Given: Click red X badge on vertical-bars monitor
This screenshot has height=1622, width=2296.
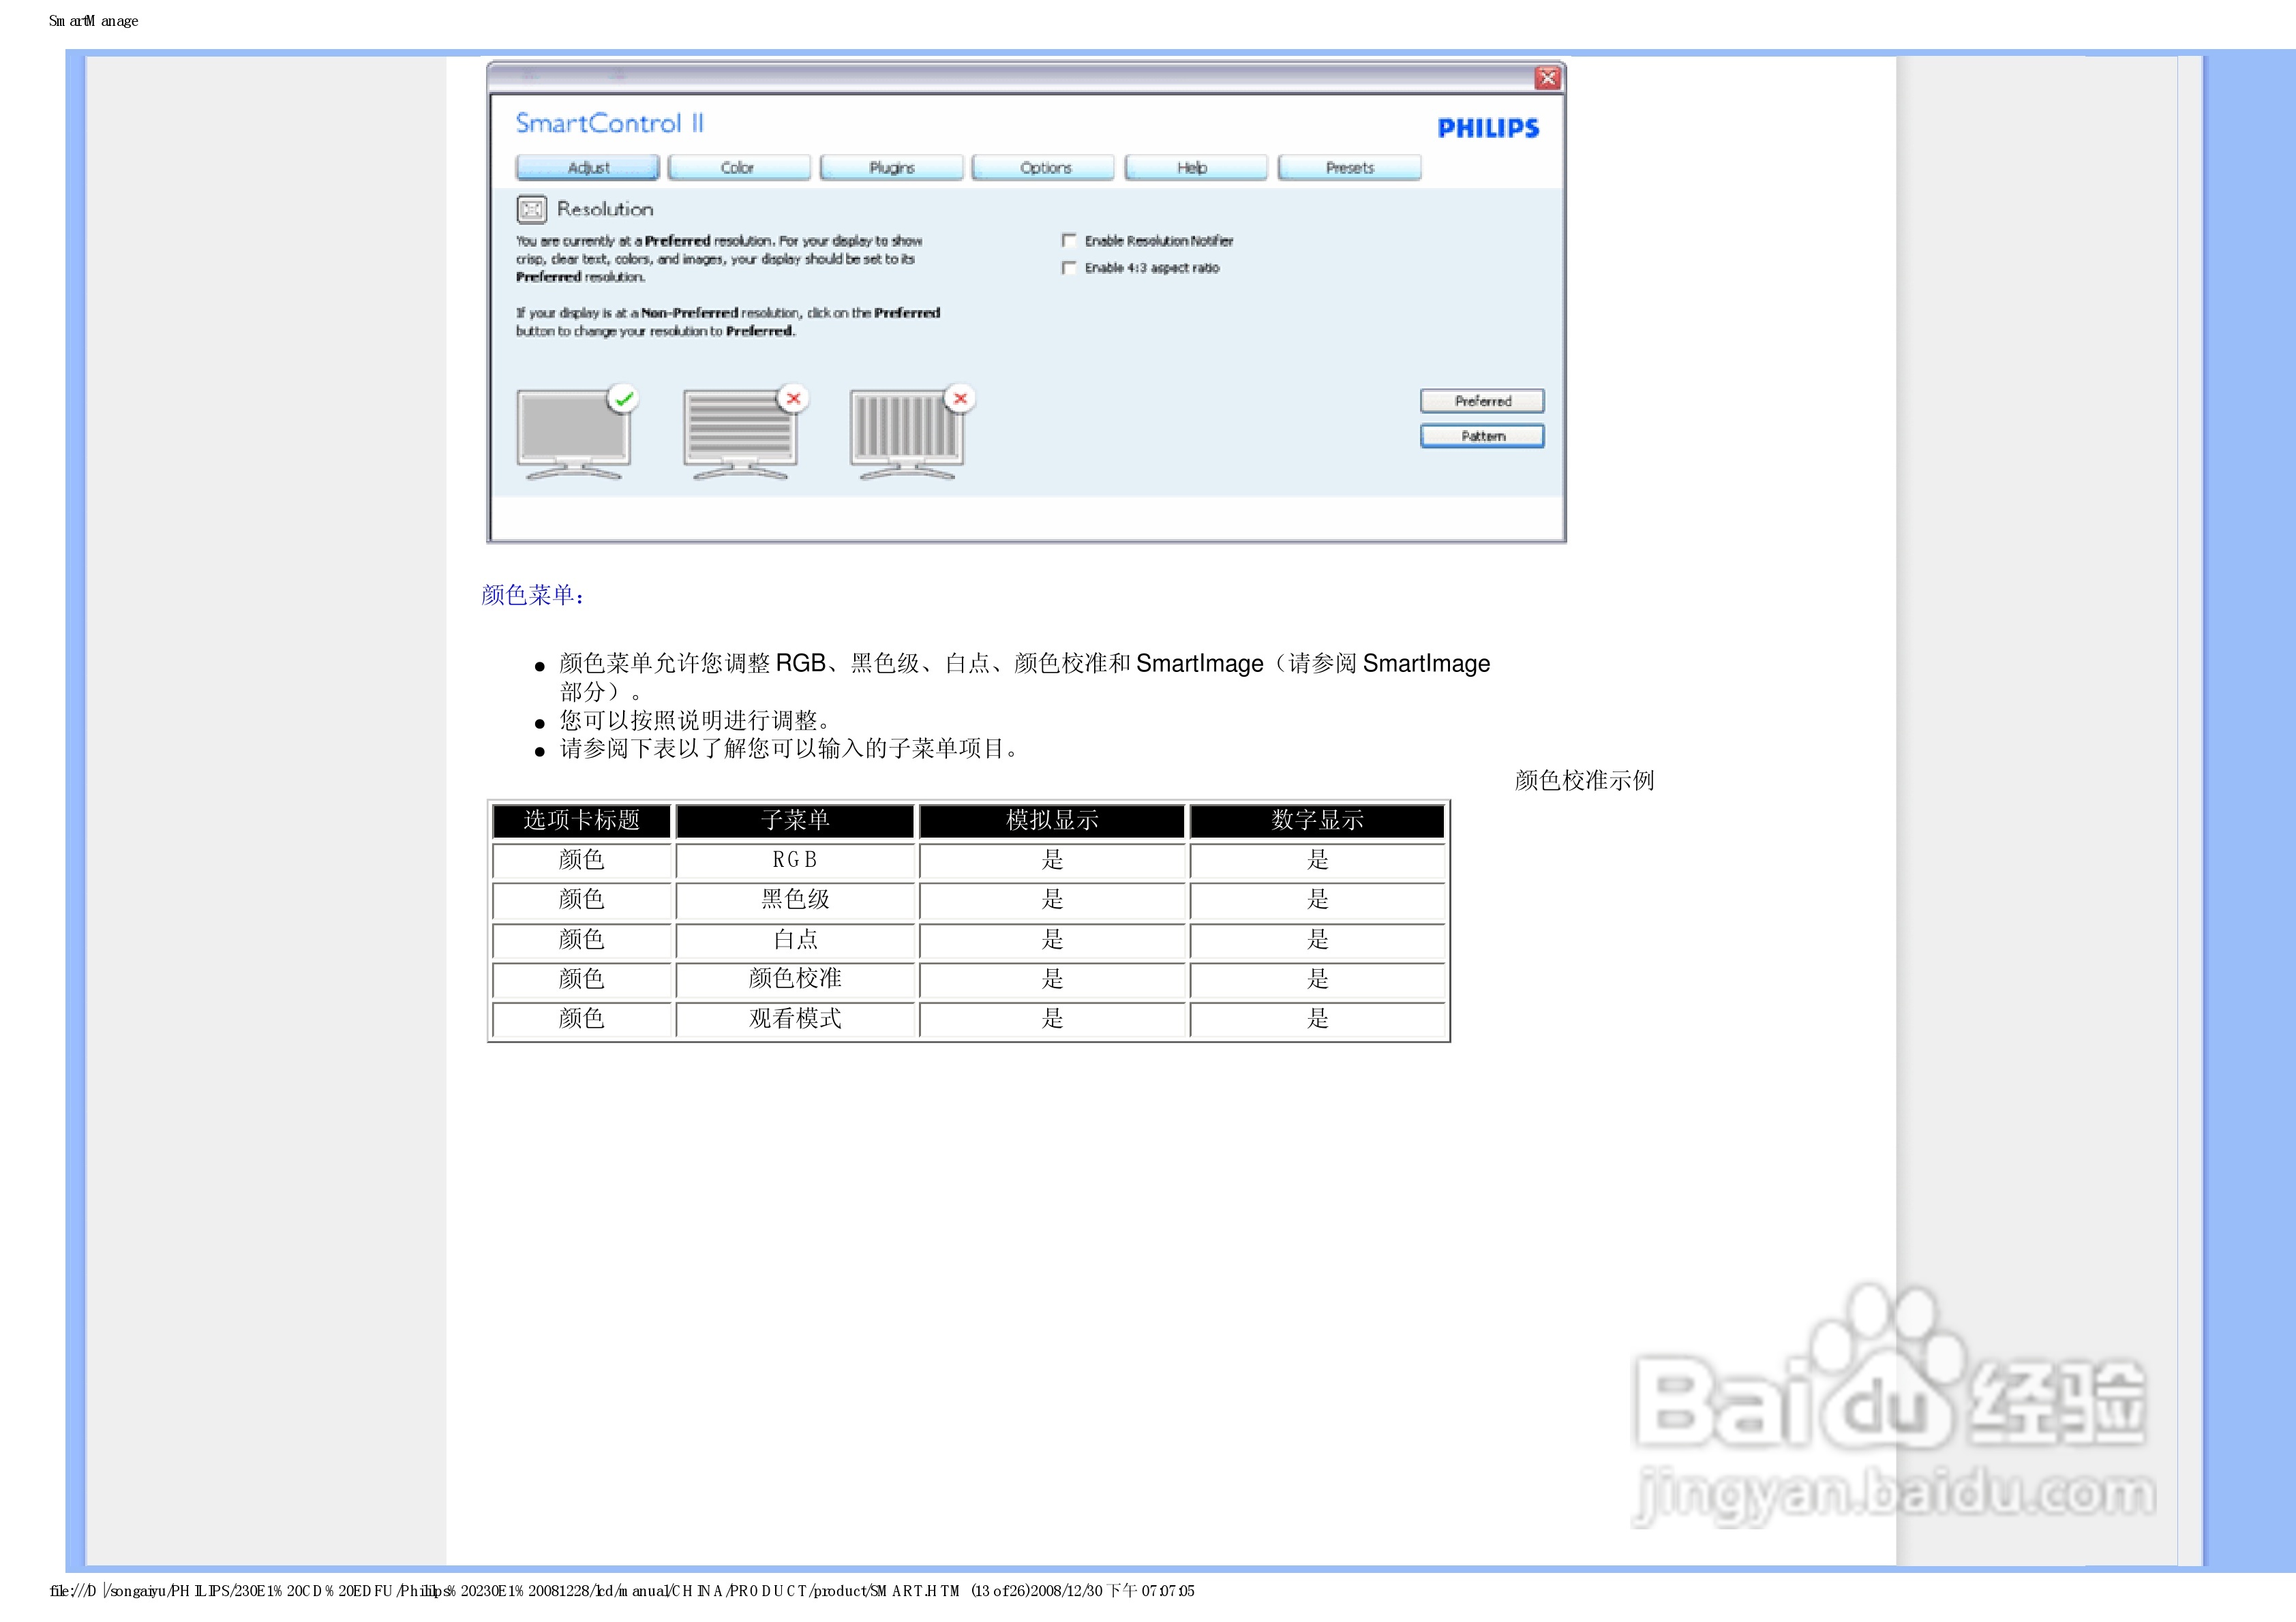Looking at the screenshot, I should tap(960, 399).
